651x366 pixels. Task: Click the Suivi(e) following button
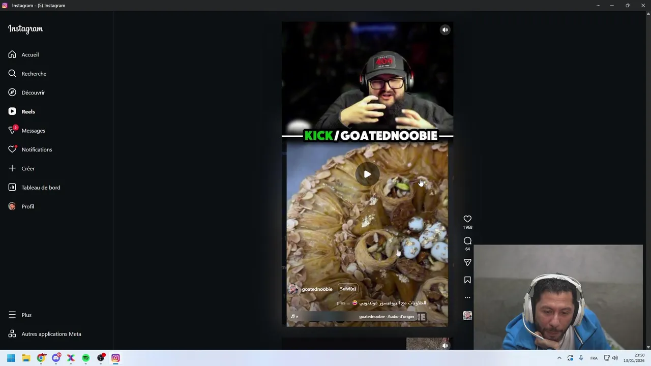pyautogui.click(x=348, y=289)
